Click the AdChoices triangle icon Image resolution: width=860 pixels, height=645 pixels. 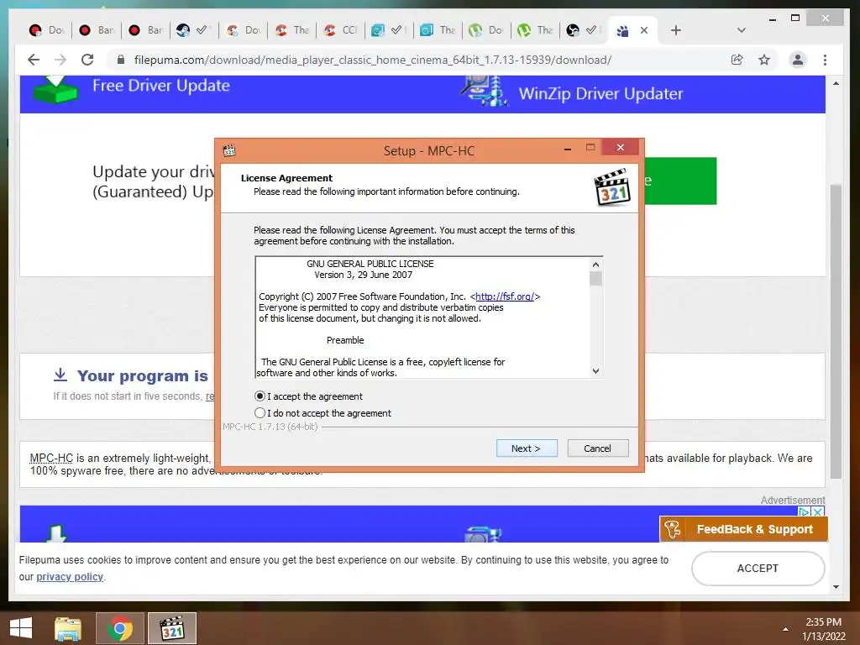point(805,511)
